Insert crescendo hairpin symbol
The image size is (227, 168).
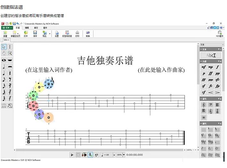pyautogui.click(x=210, y=92)
